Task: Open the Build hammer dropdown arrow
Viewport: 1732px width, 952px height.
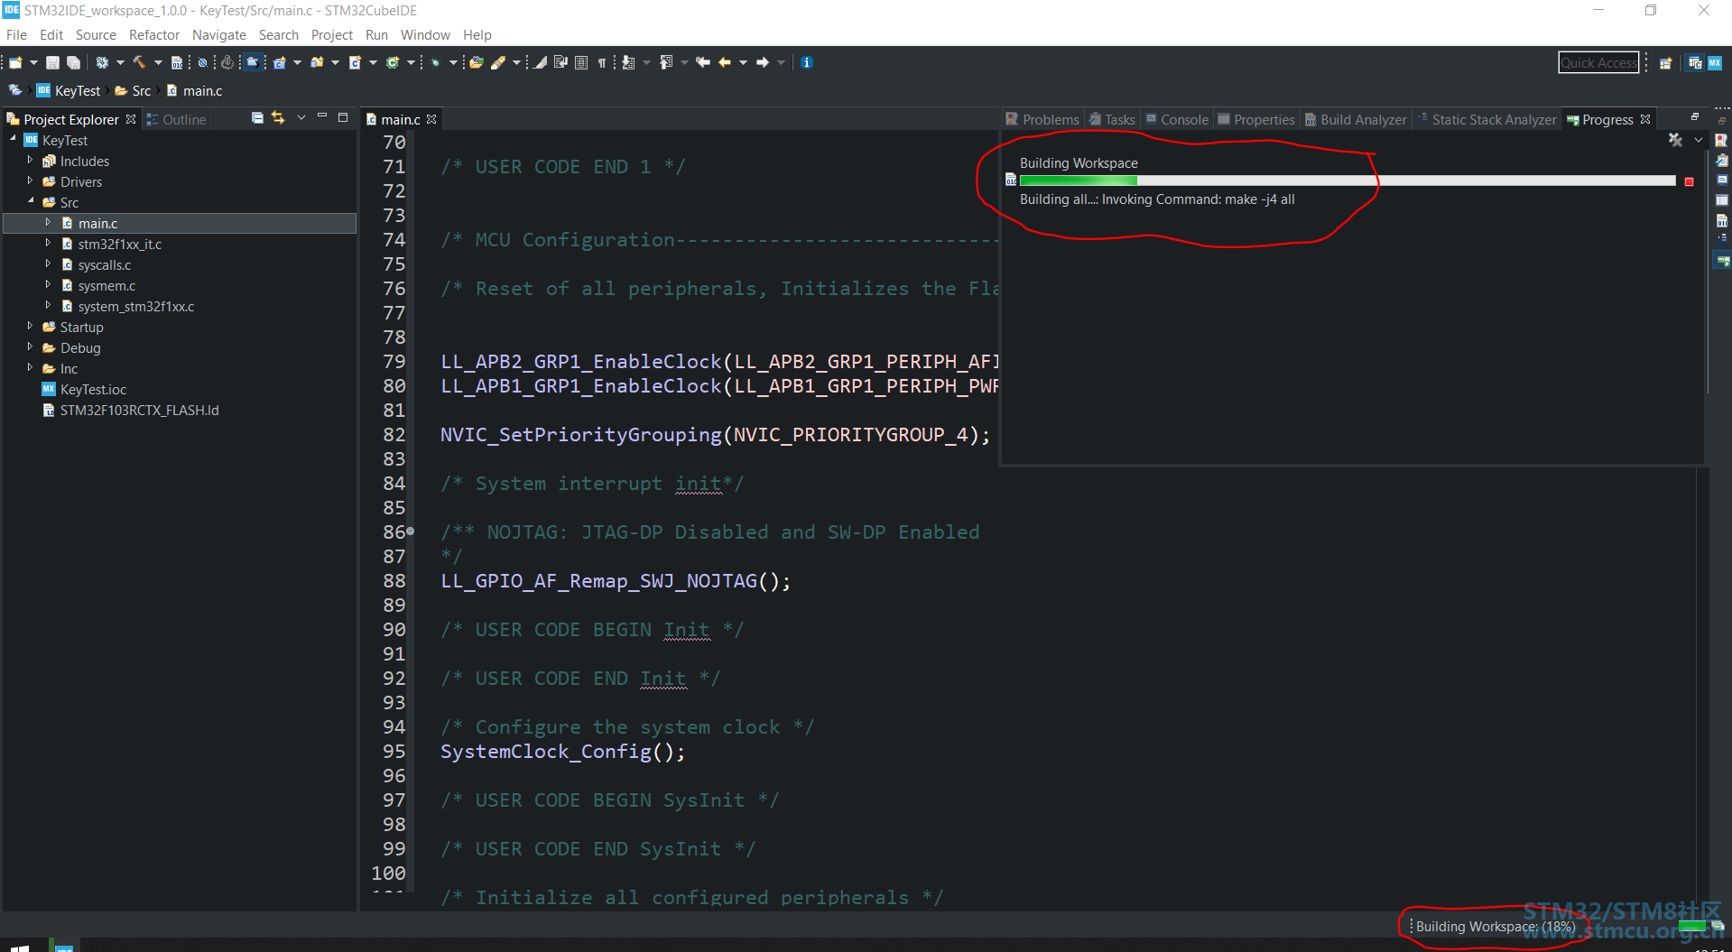Action: (158, 62)
